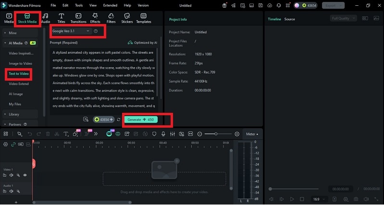Open the File menu

pyautogui.click(x=53, y=5)
